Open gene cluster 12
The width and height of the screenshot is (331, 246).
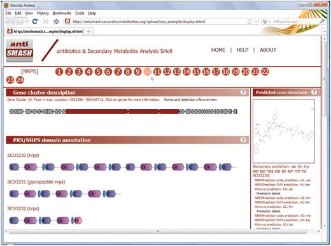167,72
